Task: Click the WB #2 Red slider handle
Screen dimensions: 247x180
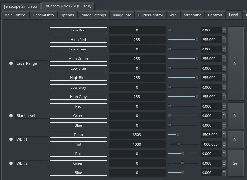Action: tap(183, 153)
